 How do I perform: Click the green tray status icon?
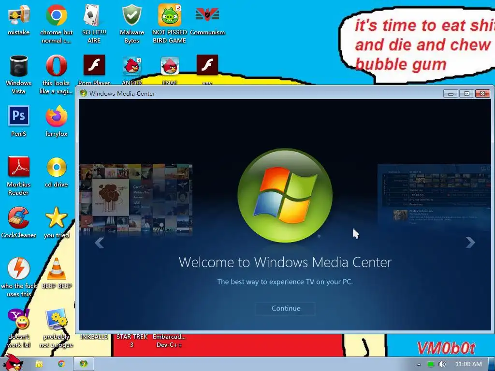click(430, 364)
